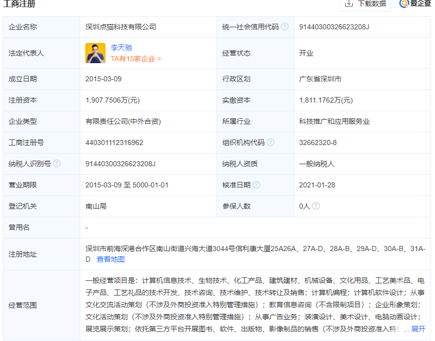
Task: Select the registration authority 南山局
Action: pos(96,206)
